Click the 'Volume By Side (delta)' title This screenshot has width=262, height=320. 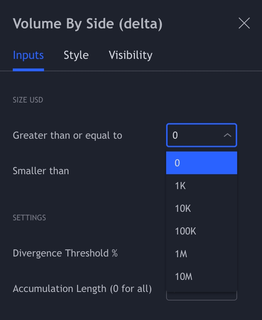[x=87, y=24]
